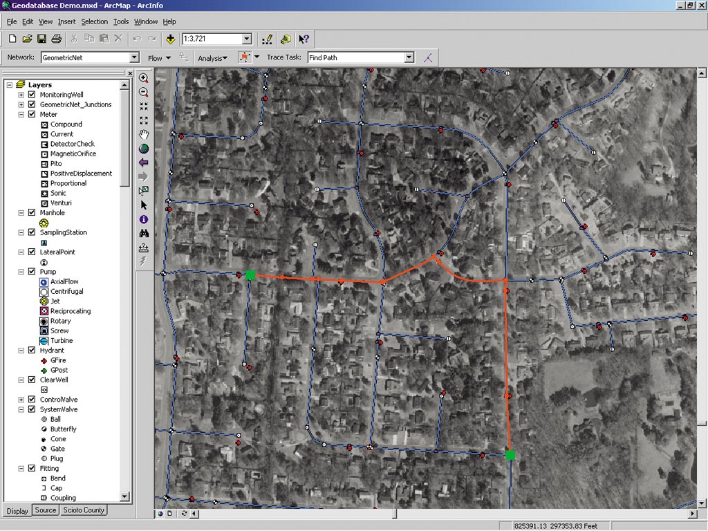708x531 pixels.
Task: Click the refresh view icon at bottom
Action: click(184, 514)
